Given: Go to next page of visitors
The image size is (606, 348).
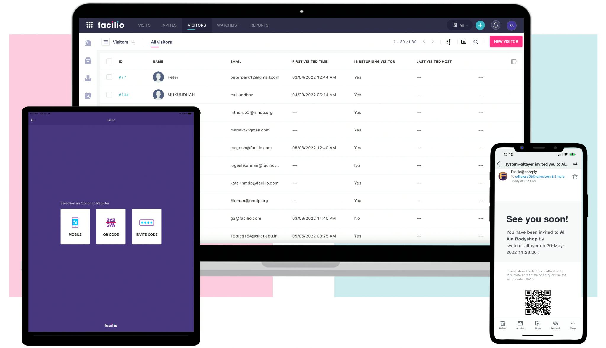Looking at the screenshot, I should pos(433,42).
